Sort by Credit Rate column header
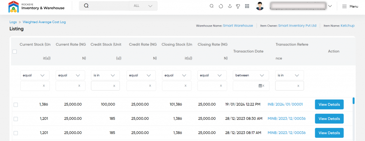The height and width of the screenshot is (141, 365). coord(143,51)
